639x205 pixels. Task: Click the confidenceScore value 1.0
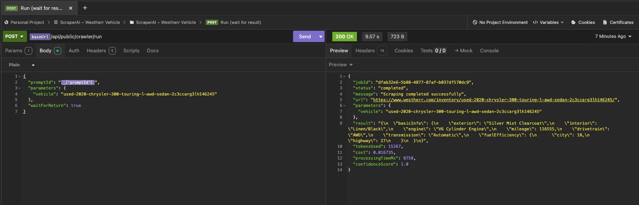click(404, 164)
